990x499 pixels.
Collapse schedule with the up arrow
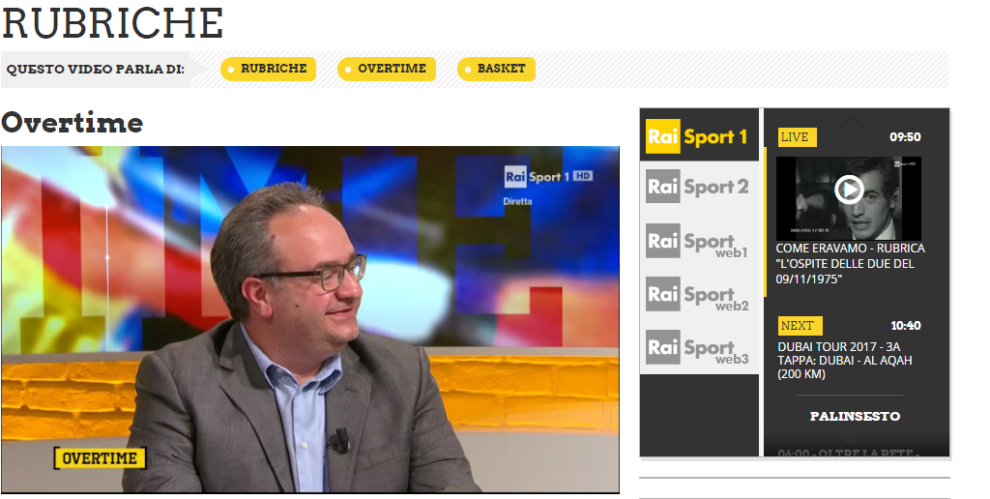pyautogui.click(x=851, y=119)
